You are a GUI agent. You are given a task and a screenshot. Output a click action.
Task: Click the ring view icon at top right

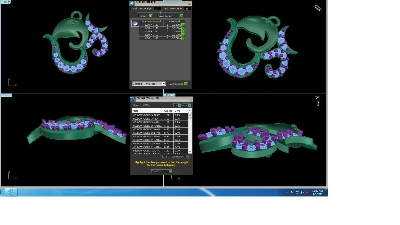[318, 8]
